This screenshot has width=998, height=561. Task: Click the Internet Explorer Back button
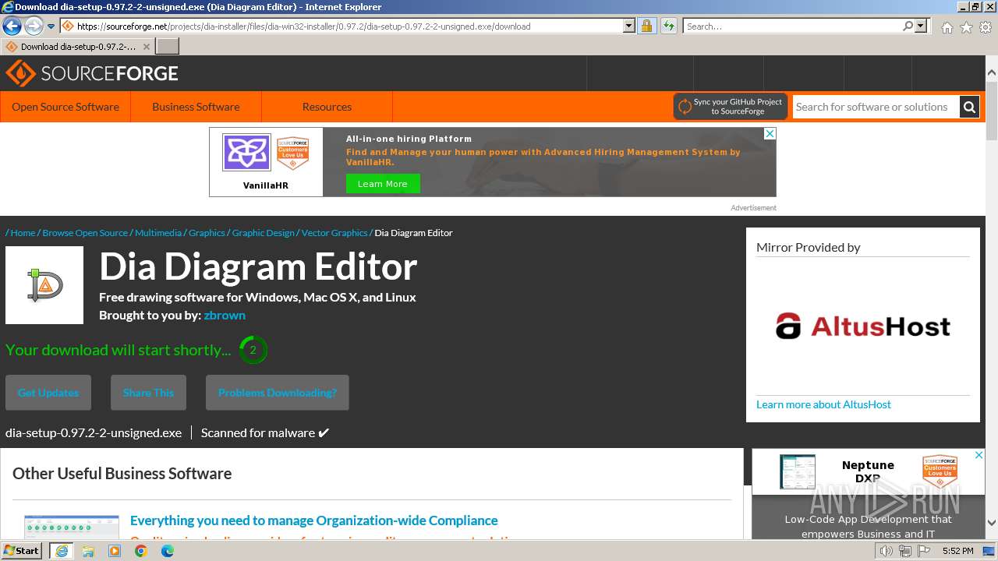click(x=12, y=26)
